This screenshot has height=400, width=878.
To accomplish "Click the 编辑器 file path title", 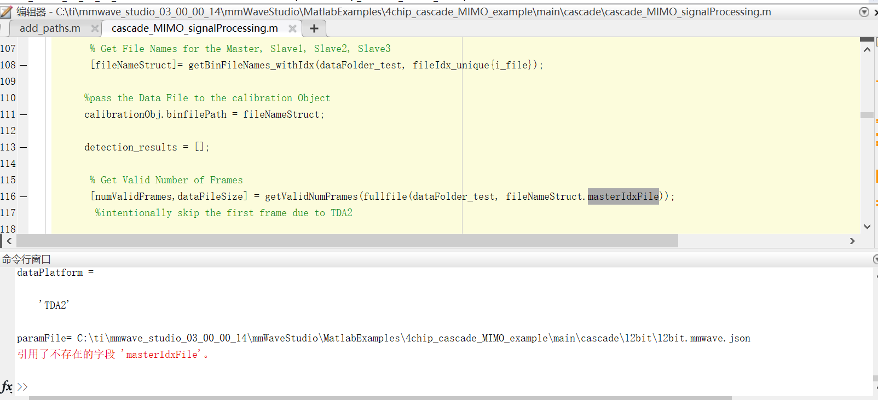I will coord(394,11).
